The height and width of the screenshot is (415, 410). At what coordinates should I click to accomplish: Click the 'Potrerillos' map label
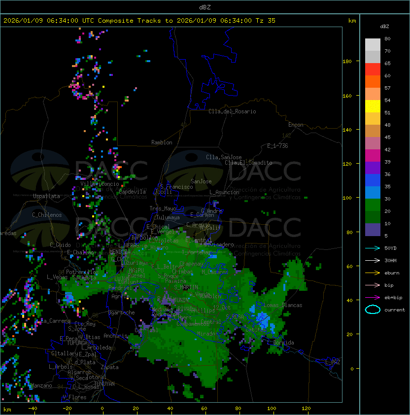point(82,272)
